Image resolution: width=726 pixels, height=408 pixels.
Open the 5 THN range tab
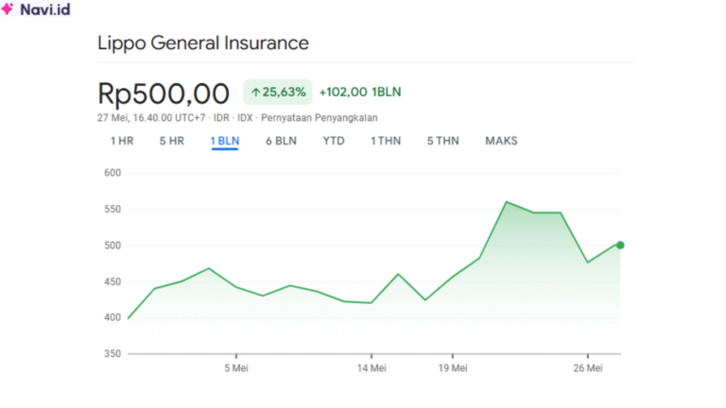tap(442, 141)
